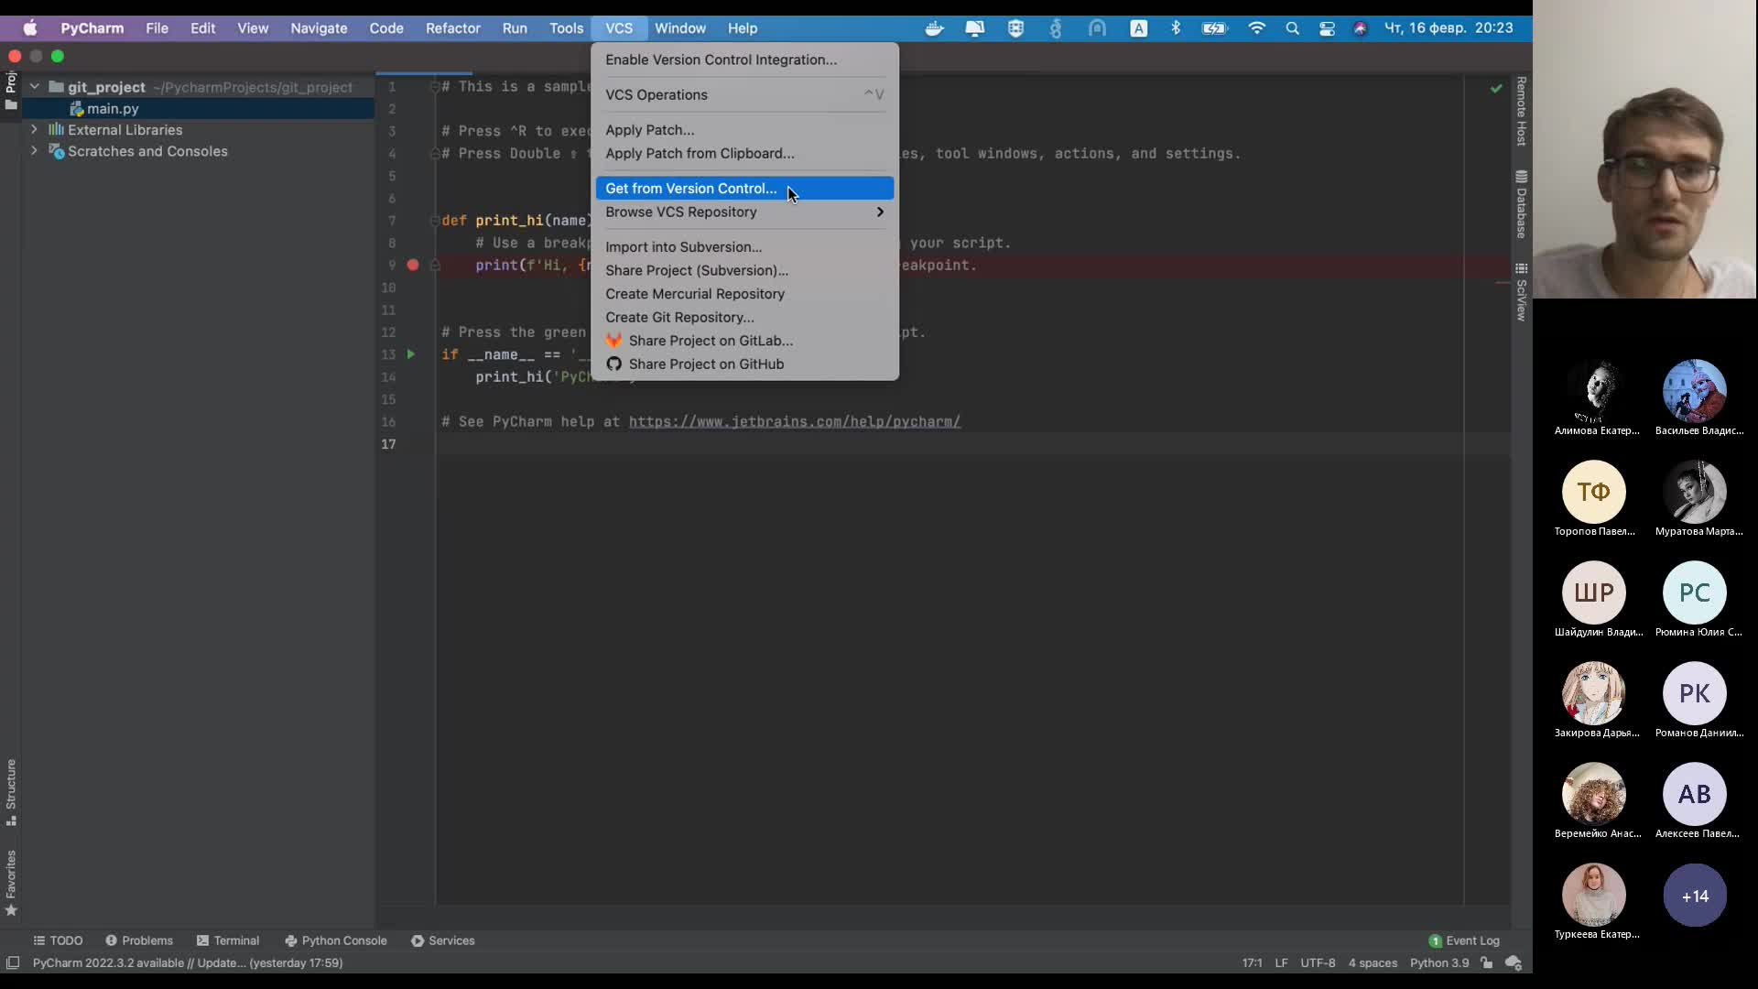1758x989 pixels.
Task: Open the jetbrains.com help link
Action: pyautogui.click(x=795, y=422)
